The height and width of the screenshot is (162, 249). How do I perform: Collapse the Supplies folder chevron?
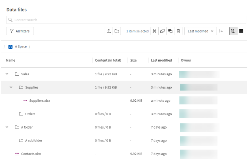[11, 87]
